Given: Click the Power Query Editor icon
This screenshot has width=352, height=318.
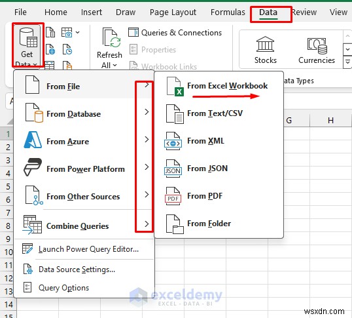Looking at the screenshot, I should (x=27, y=248).
